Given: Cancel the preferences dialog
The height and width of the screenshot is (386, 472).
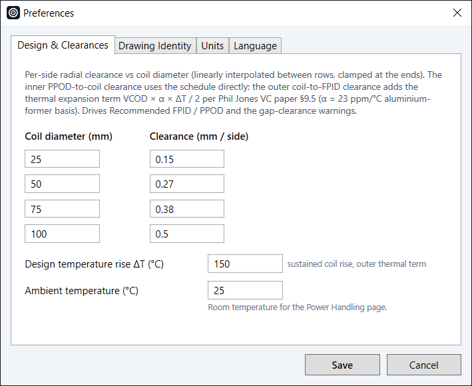Looking at the screenshot, I should coord(423,365).
